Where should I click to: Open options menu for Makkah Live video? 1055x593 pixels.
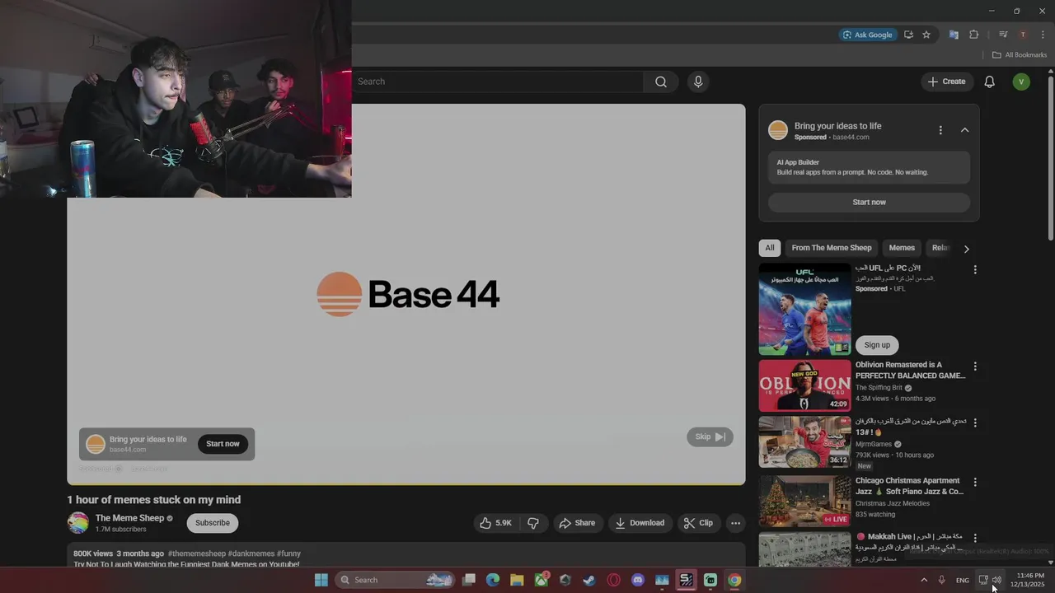click(x=975, y=538)
